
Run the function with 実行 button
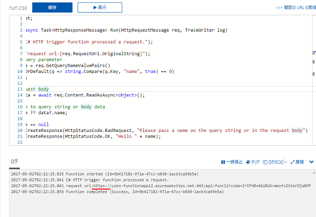[x=100, y=7]
